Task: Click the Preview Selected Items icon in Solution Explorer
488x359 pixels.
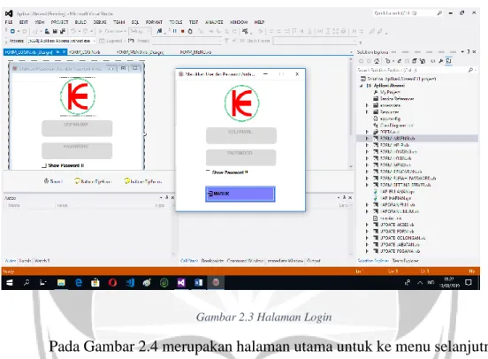Action: [x=448, y=61]
